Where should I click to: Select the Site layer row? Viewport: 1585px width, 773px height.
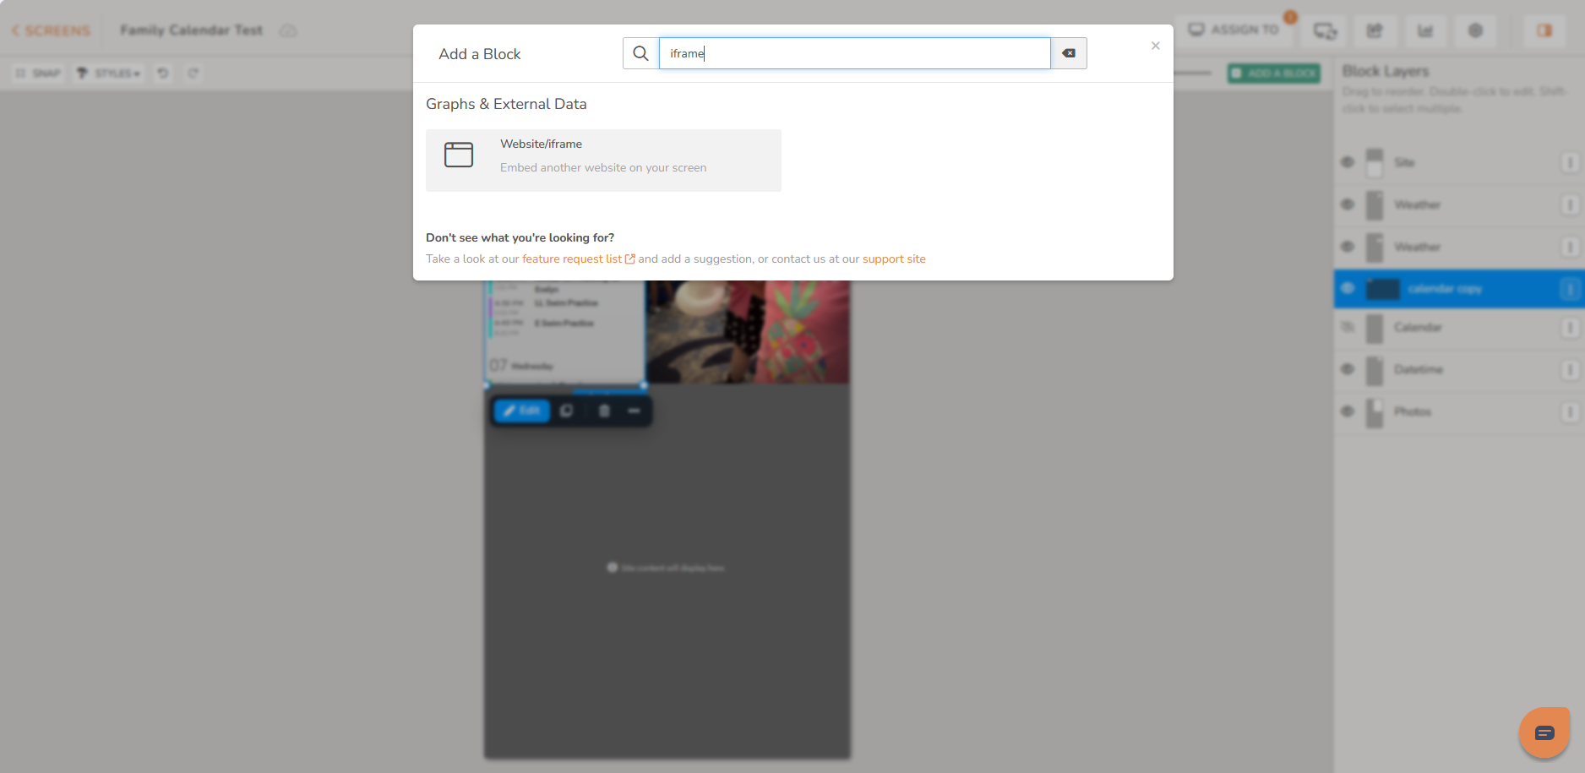tap(1459, 162)
